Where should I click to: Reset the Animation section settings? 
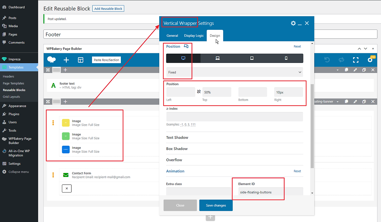tap(297, 171)
